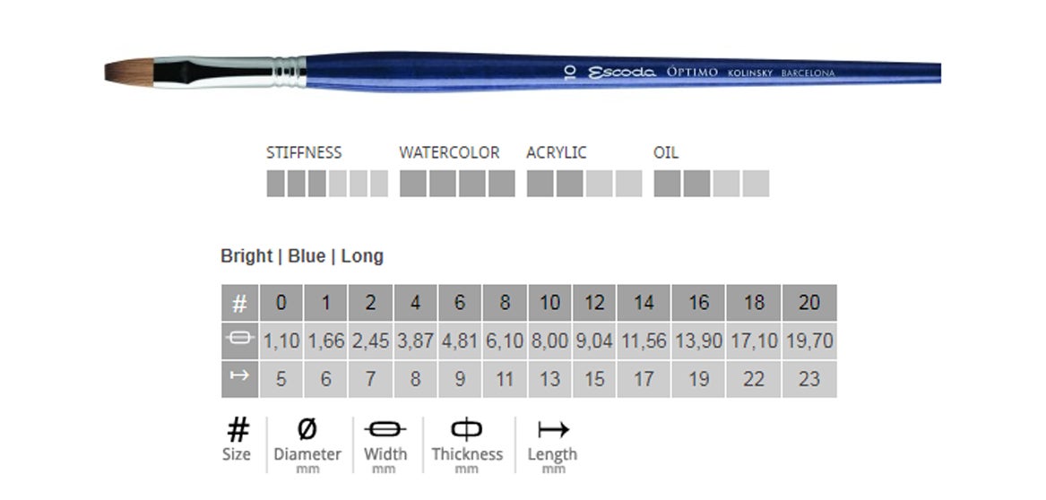
Task: Click the length arrow icon in table row
Action: click(239, 378)
